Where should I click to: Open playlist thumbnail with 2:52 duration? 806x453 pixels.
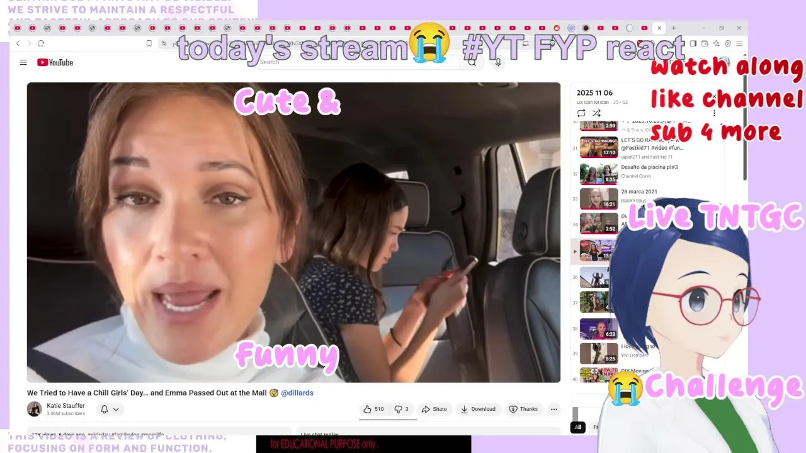[599, 223]
